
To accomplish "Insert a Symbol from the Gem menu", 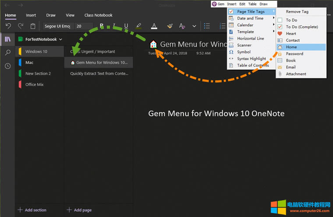I will tap(244, 52).
